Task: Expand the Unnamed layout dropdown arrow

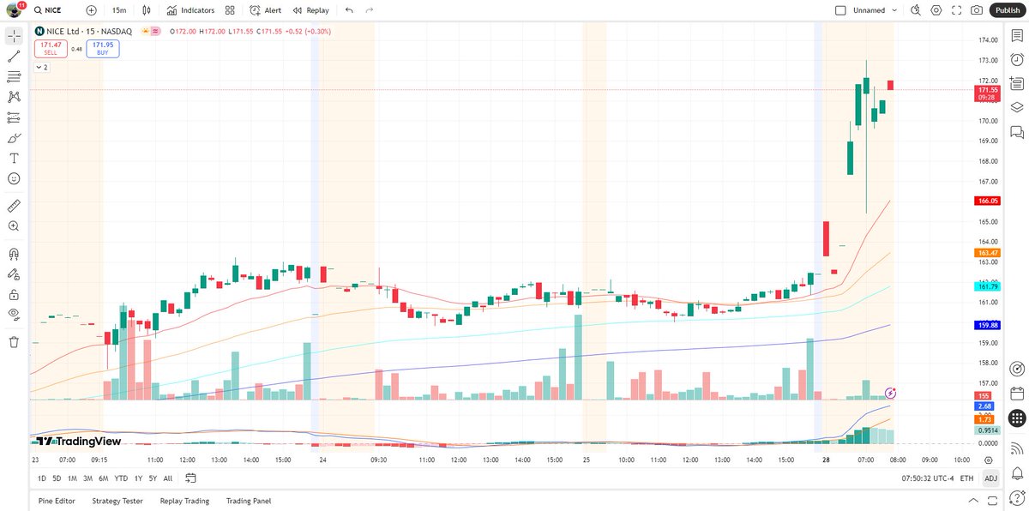Action: [x=894, y=10]
